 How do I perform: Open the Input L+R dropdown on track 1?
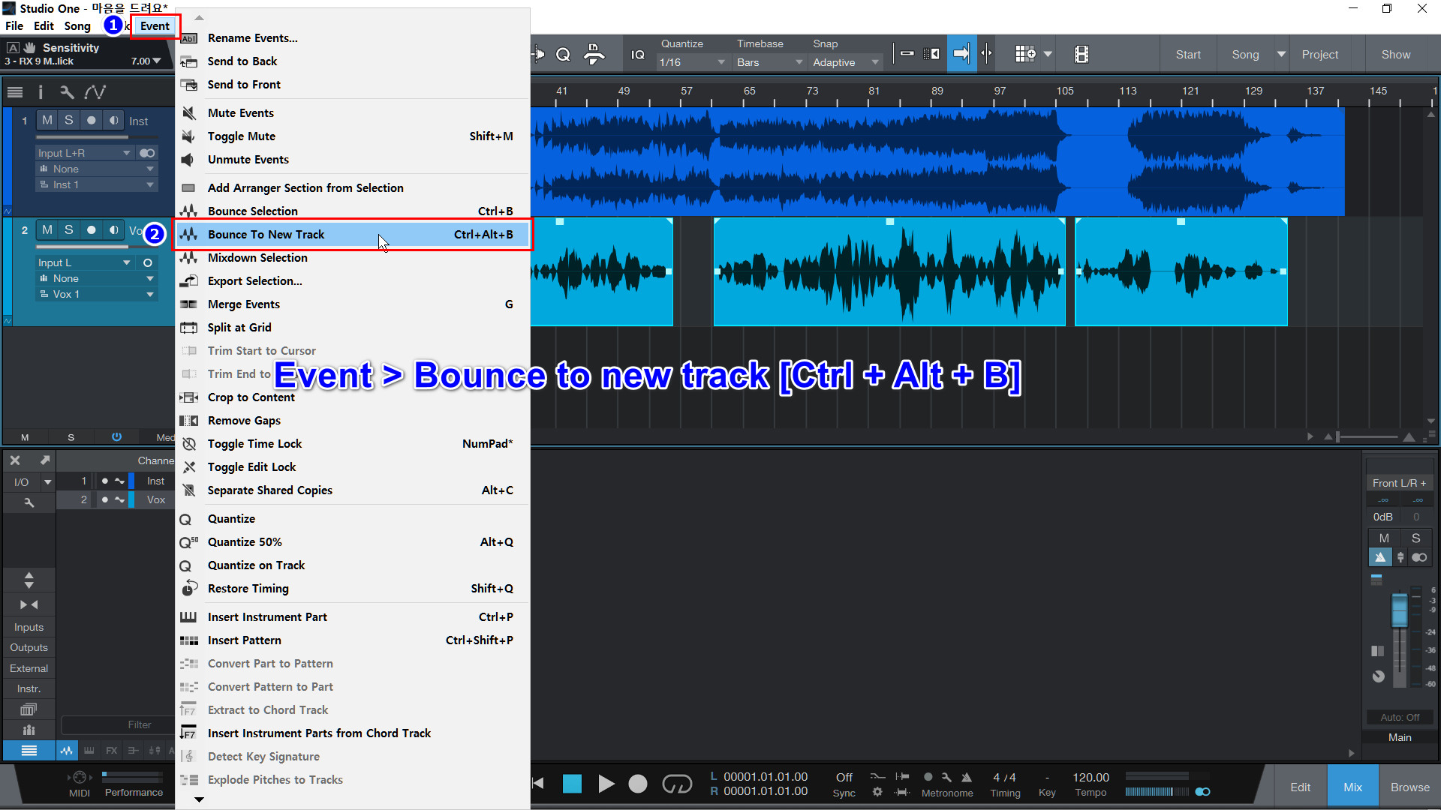84,153
